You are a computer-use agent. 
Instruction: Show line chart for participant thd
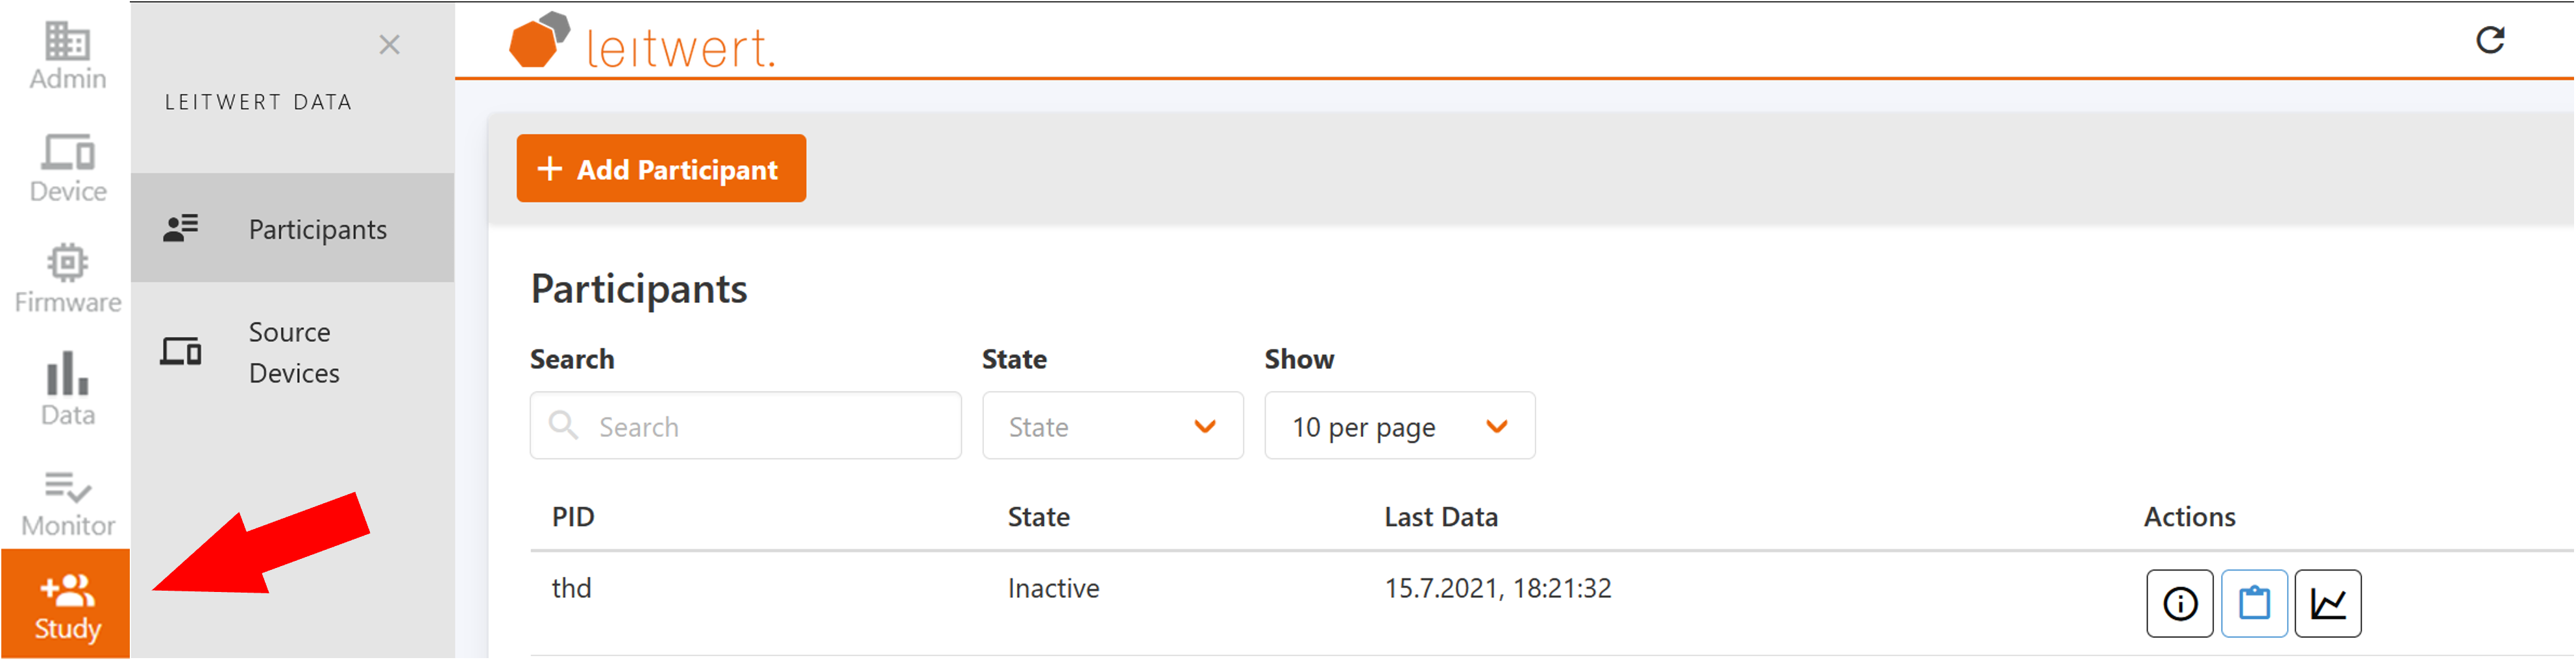click(2327, 604)
